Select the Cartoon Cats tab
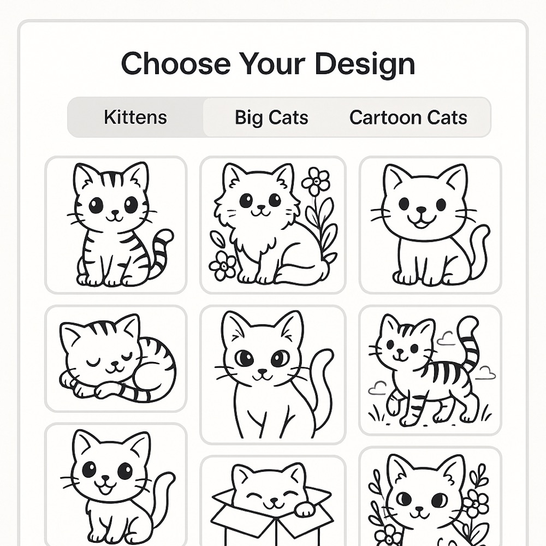The image size is (546, 546). pos(408,117)
